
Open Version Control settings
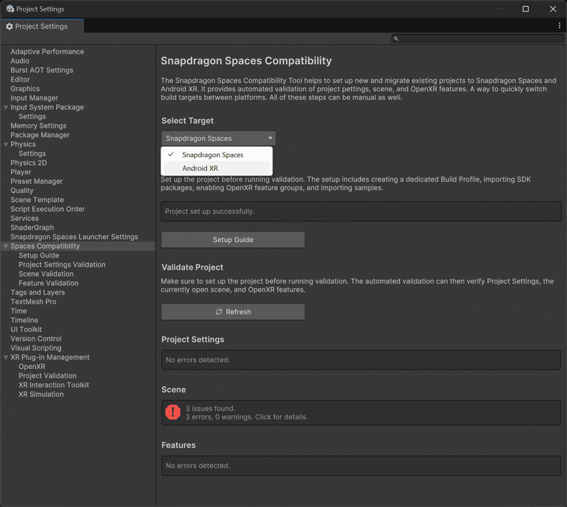pos(36,339)
